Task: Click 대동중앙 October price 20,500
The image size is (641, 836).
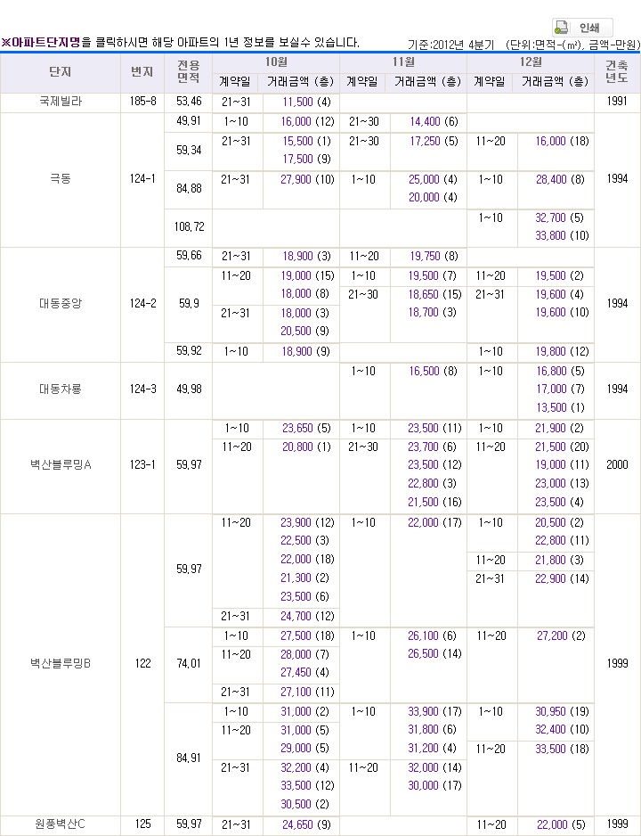Action: 296,331
